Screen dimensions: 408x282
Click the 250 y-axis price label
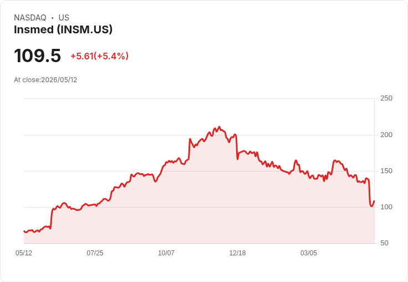pos(386,98)
